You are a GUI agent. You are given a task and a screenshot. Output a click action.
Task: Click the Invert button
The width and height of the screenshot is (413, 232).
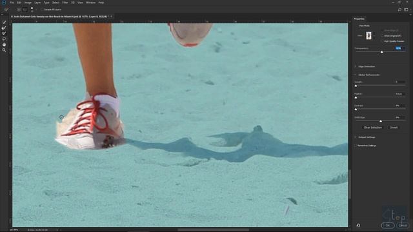pyautogui.click(x=394, y=128)
